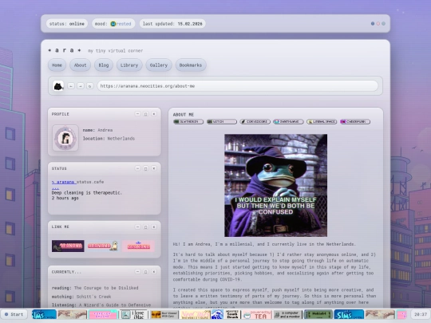431x323 pixels.
Task: Click the URL address bar field
Action: coord(238,86)
